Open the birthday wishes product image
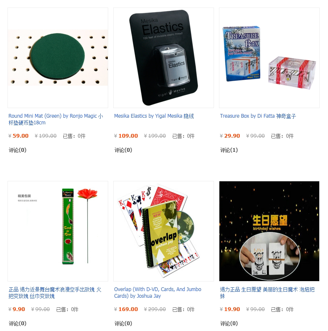The image size is (328, 331). tap(269, 231)
